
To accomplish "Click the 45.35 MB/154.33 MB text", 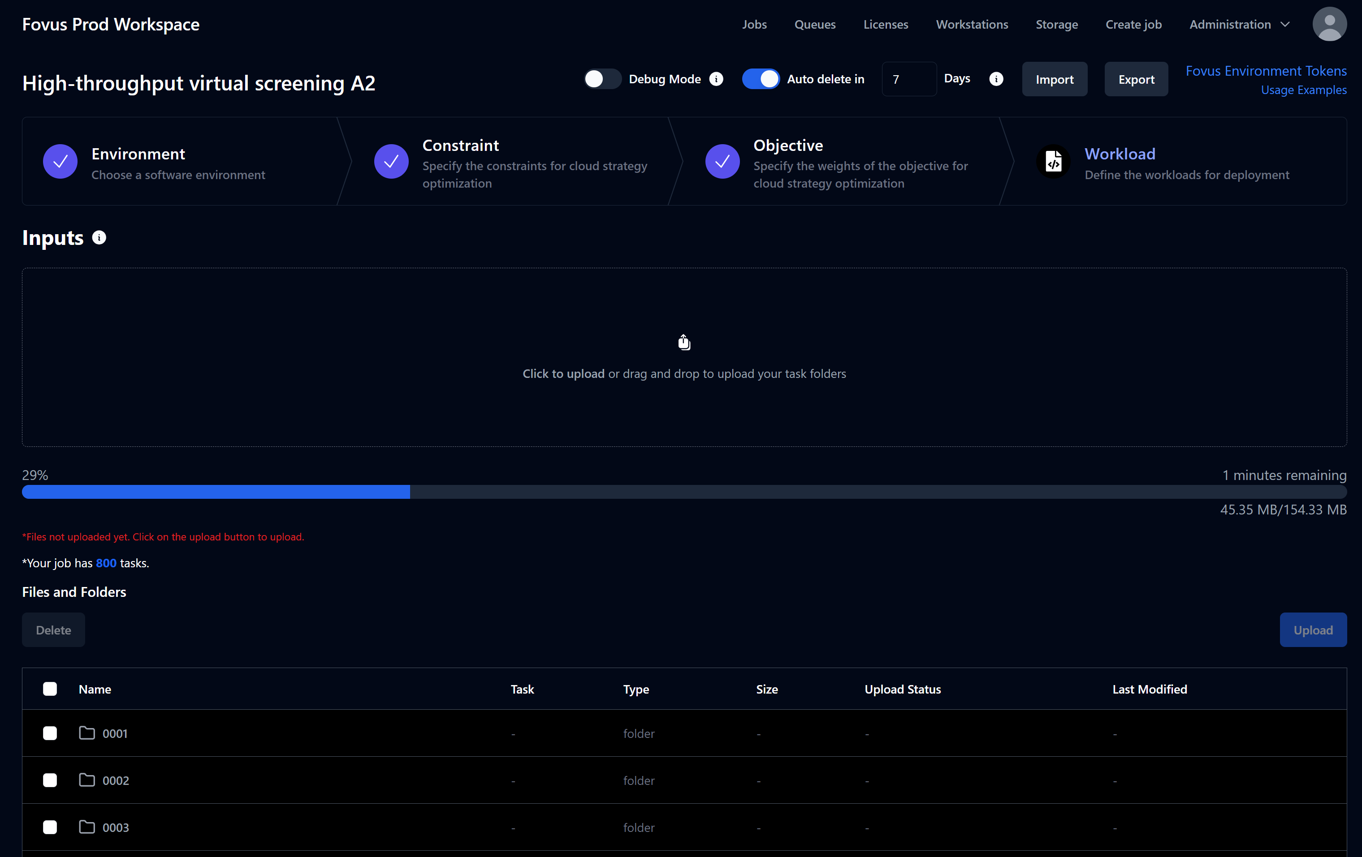I will (1283, 509).
